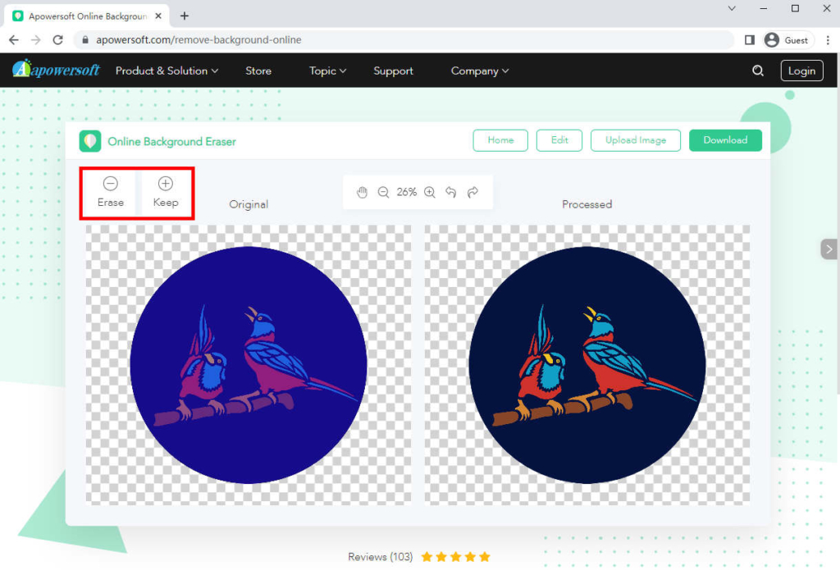Zoom in on the image

click(429, 192)
